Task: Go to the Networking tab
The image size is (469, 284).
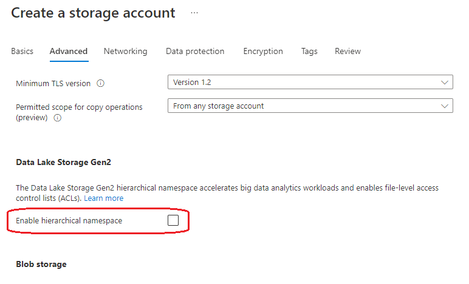Action: coord(125,52)
